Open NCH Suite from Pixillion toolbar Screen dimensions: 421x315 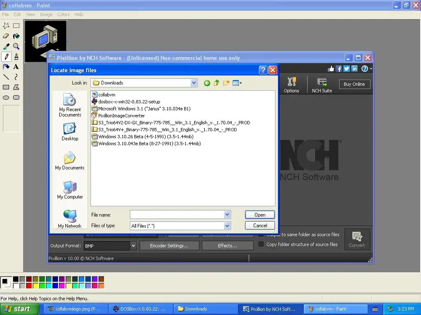click(322, 84)
